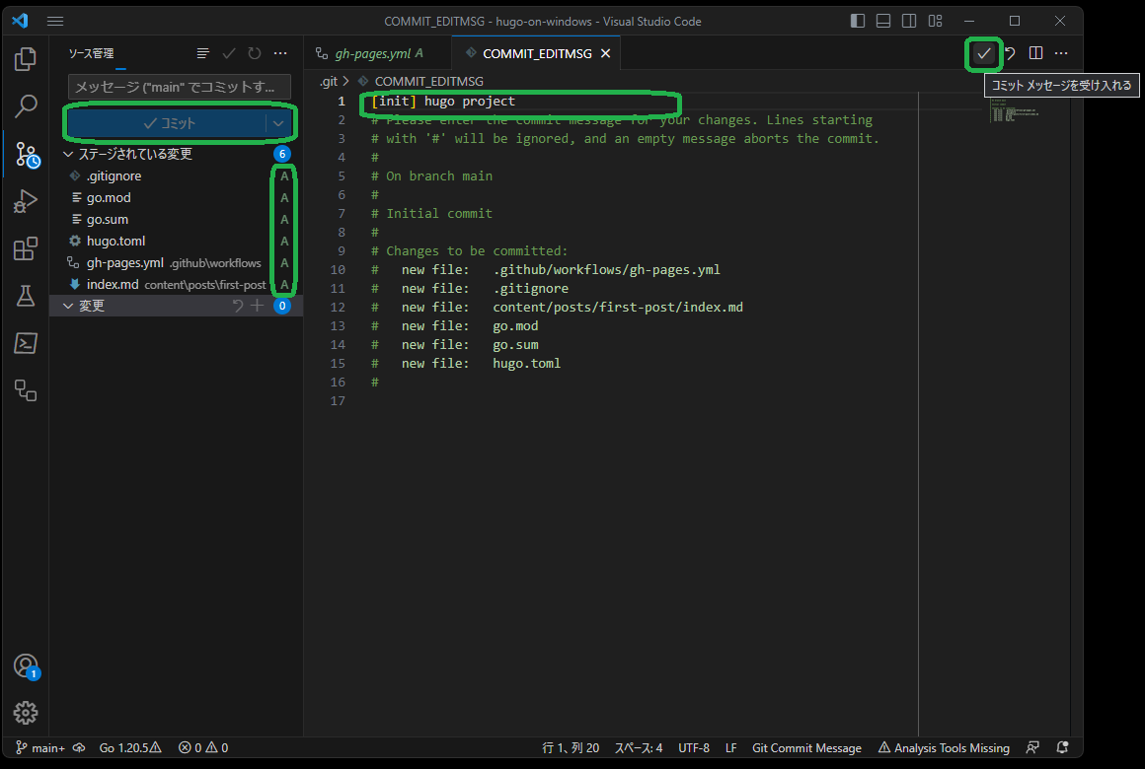Image resolution: width=1145 pixels, height=769 pixels.
Task: Focus the commit message input box
Action: (180, 87)
